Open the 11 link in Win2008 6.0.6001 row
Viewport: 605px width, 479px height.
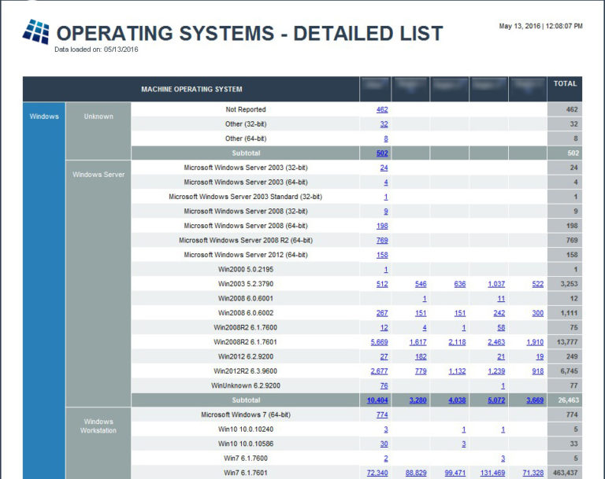(x=501, y=299)
